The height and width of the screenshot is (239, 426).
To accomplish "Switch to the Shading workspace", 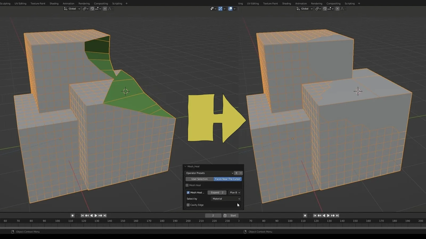I will point(54,3).
